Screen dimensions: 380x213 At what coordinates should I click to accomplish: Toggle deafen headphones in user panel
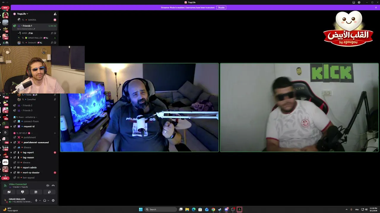(x=45, y=200)
